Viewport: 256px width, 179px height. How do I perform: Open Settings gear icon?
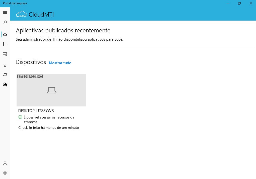(5, 173)
